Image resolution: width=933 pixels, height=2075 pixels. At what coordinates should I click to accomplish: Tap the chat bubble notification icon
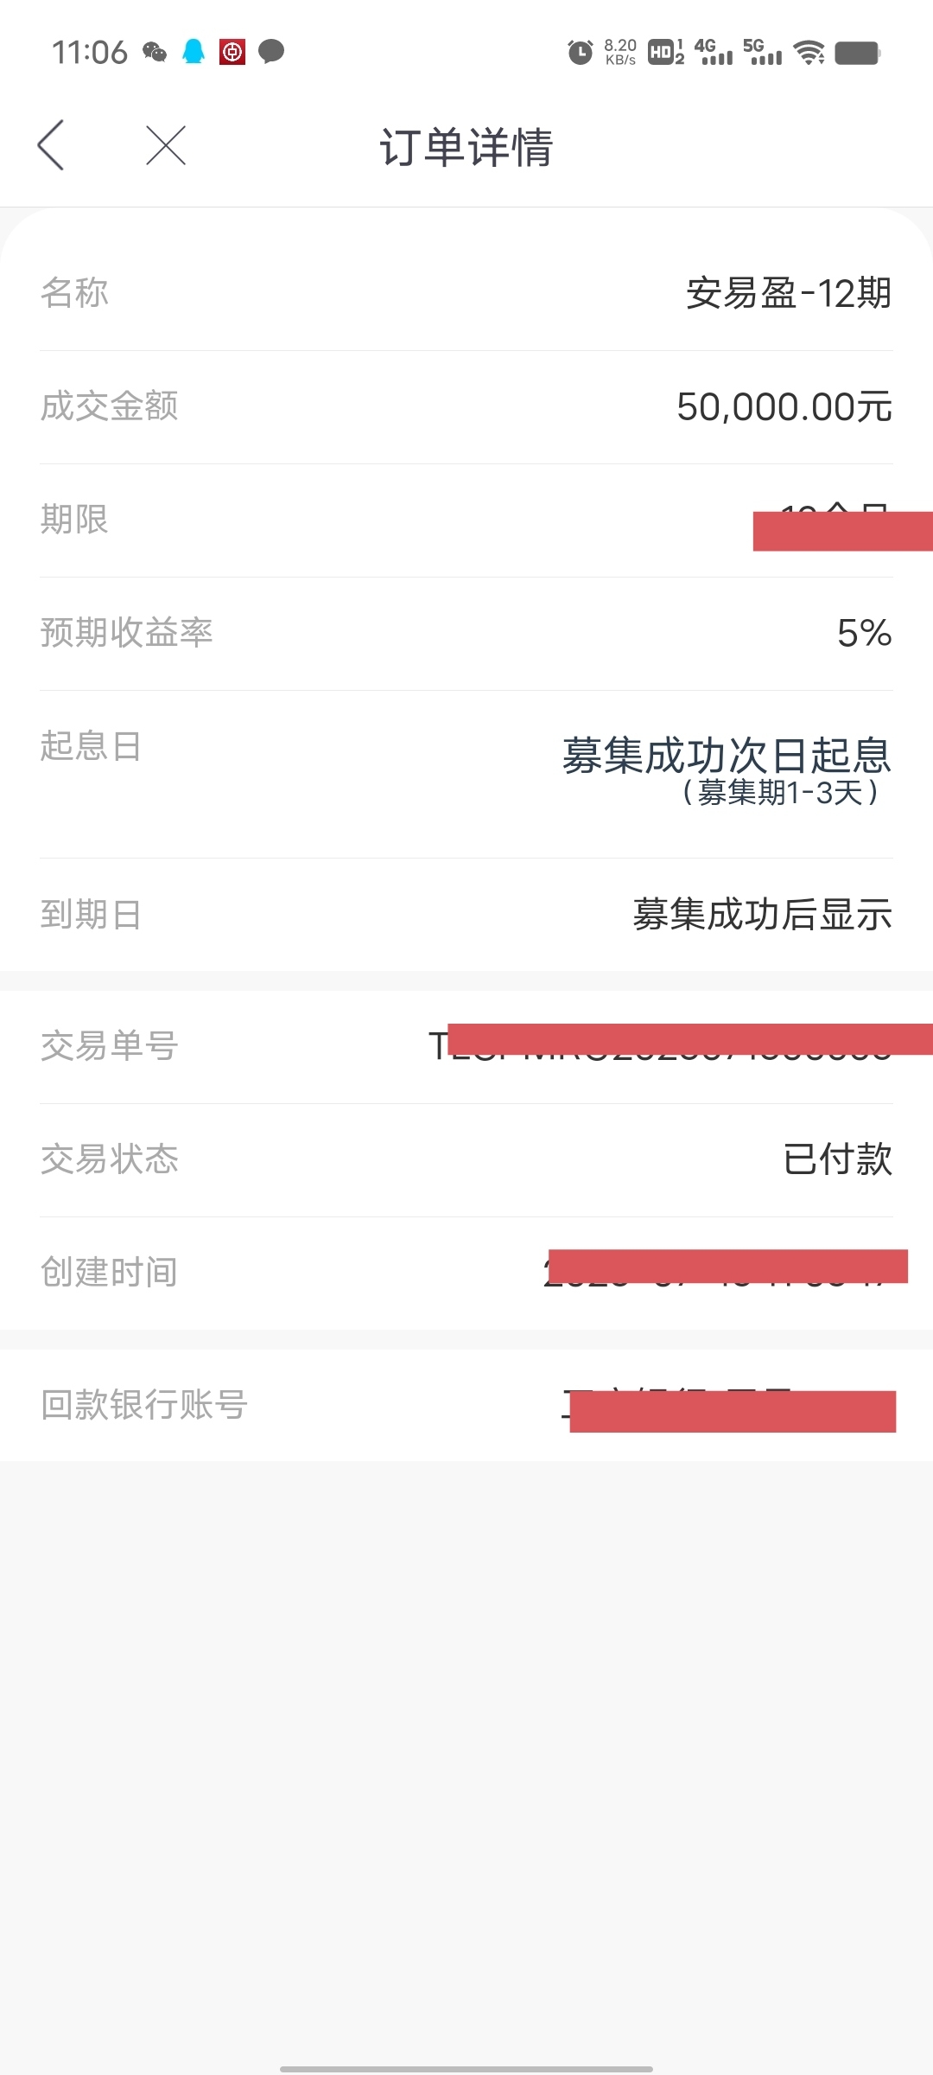pyautogui.click(x=271, y=52)
